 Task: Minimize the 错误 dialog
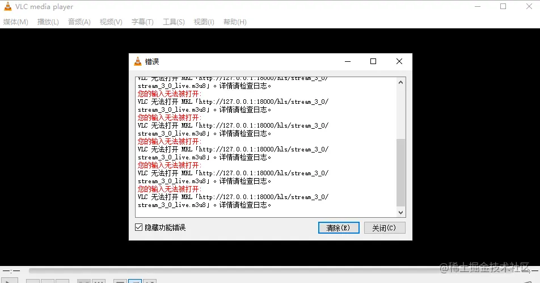(x=348, y=61)
